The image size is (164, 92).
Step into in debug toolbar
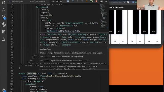77,1
